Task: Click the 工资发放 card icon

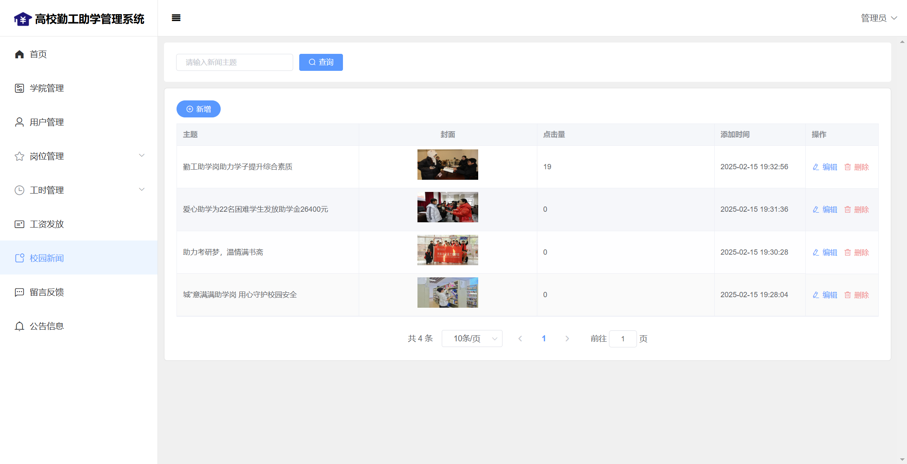Action: (19, 224)
